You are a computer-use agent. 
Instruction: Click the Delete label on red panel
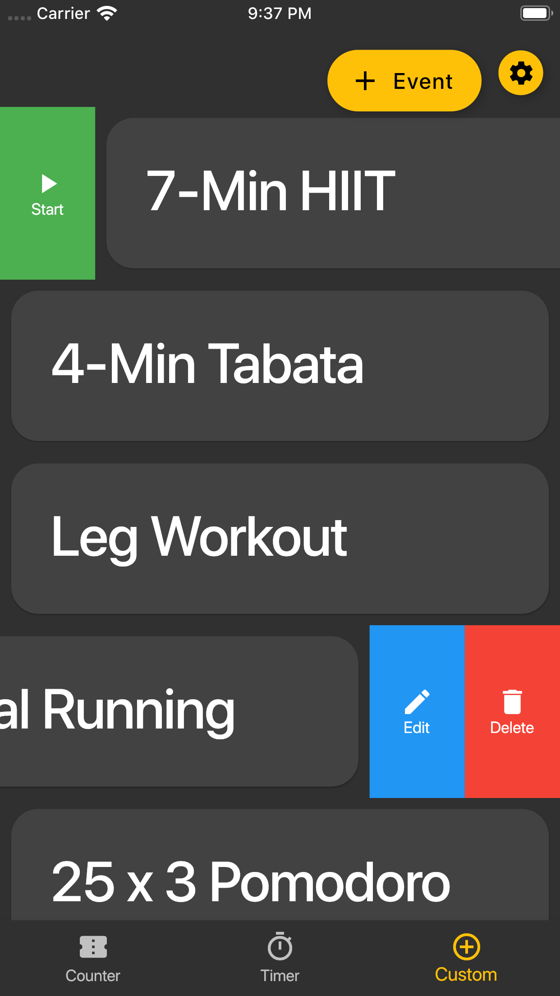point(512,728)
